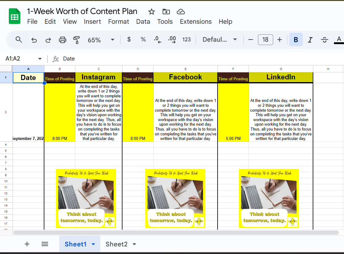Image resolution: width=344 pixels, height=254 pixels.
Task: Click the font size input field
Action: [265, 40]
